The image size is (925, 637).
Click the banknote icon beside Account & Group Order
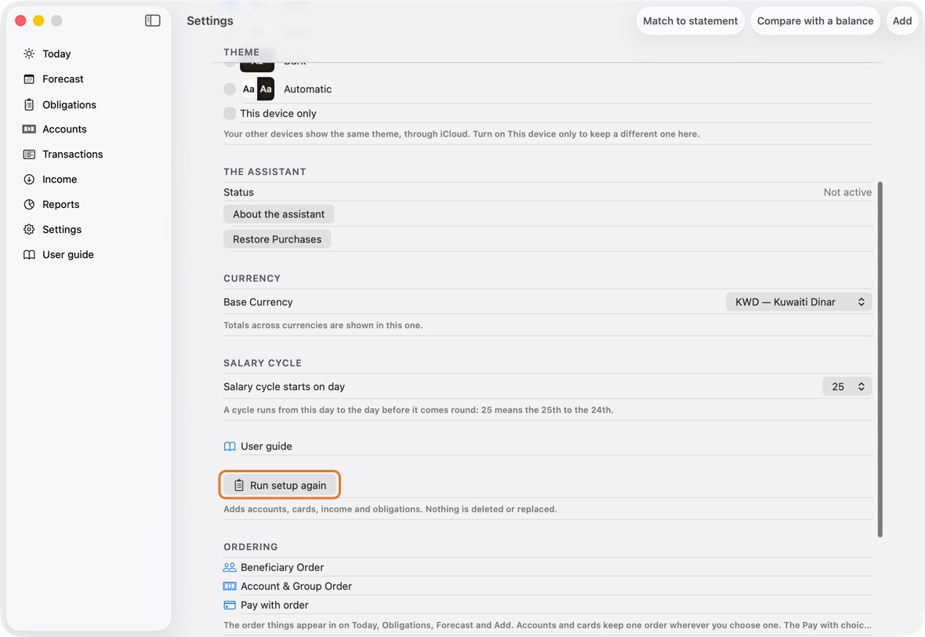(230, 586)
